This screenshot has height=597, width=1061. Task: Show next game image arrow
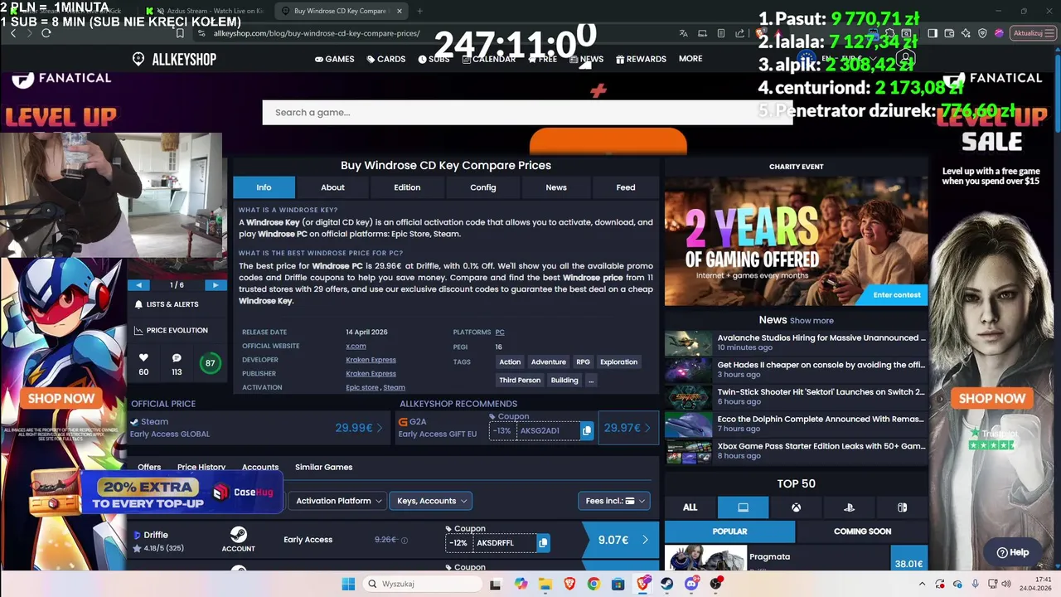point(216,285)
